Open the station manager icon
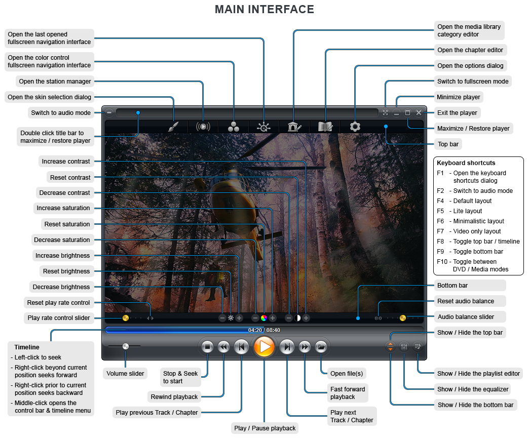This screenshot has width=529, height=439. (203, 127)
